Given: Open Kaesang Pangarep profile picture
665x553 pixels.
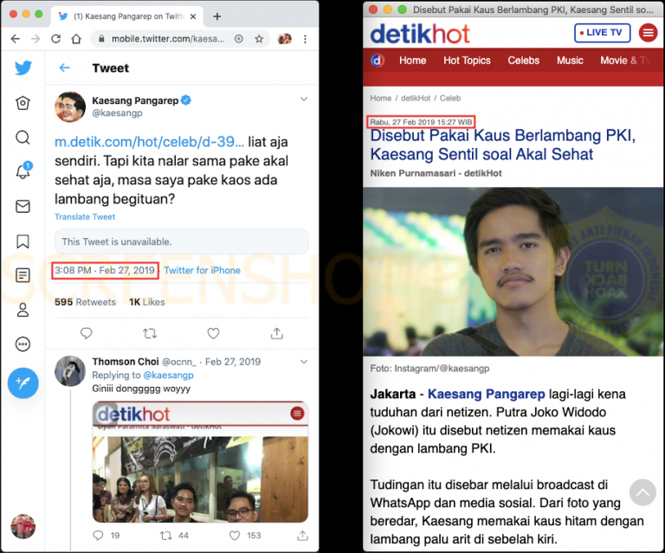Looking at the screenshot, I should 70,106.
